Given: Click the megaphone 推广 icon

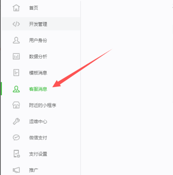Looking at the screenshot, I should click(16, 170).
